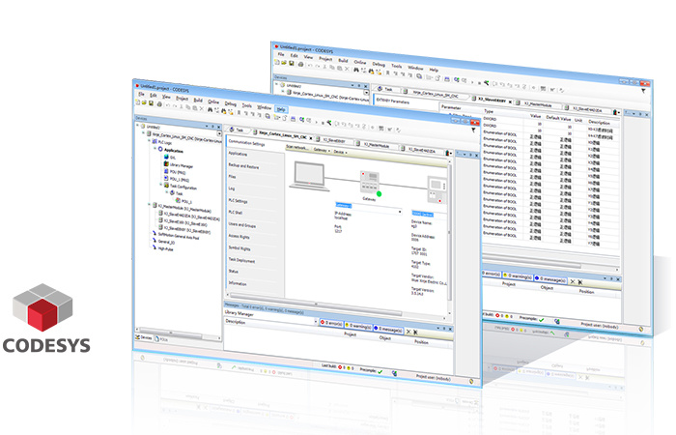Click Description column header in back window

(599, 122)
